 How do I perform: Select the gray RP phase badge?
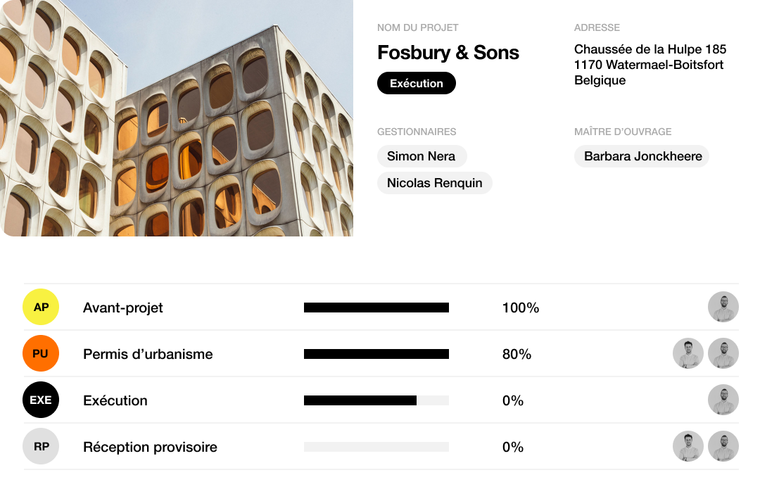tap(40, 446)
